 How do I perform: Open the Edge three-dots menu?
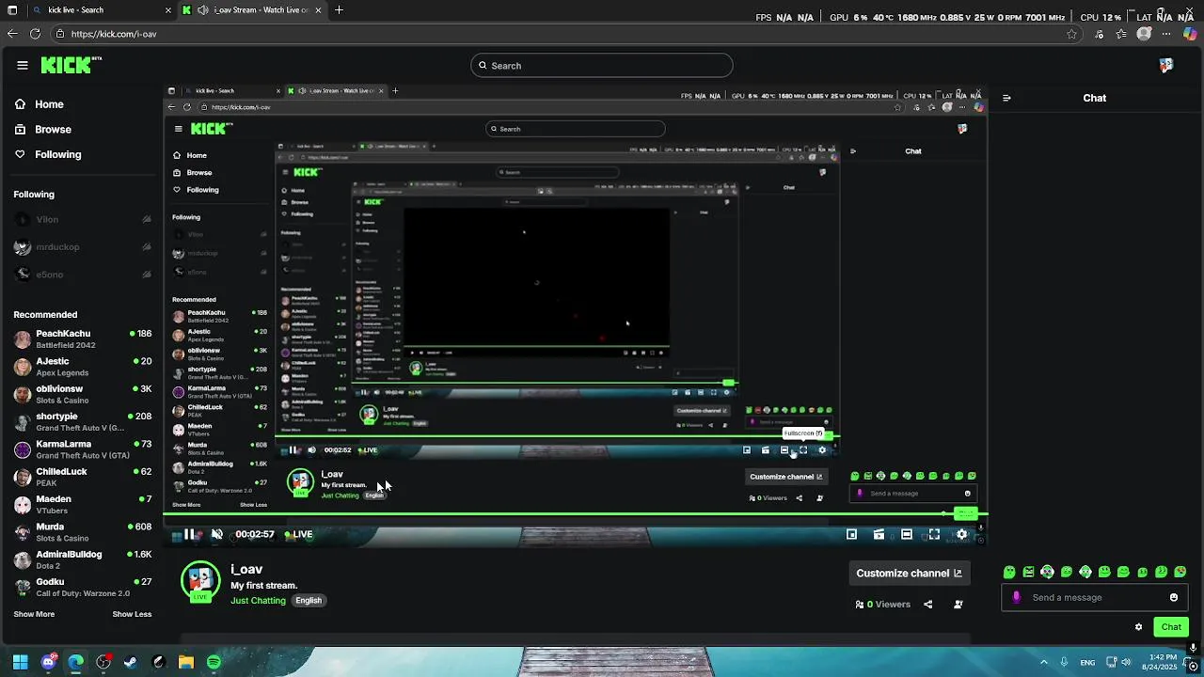1166,34
